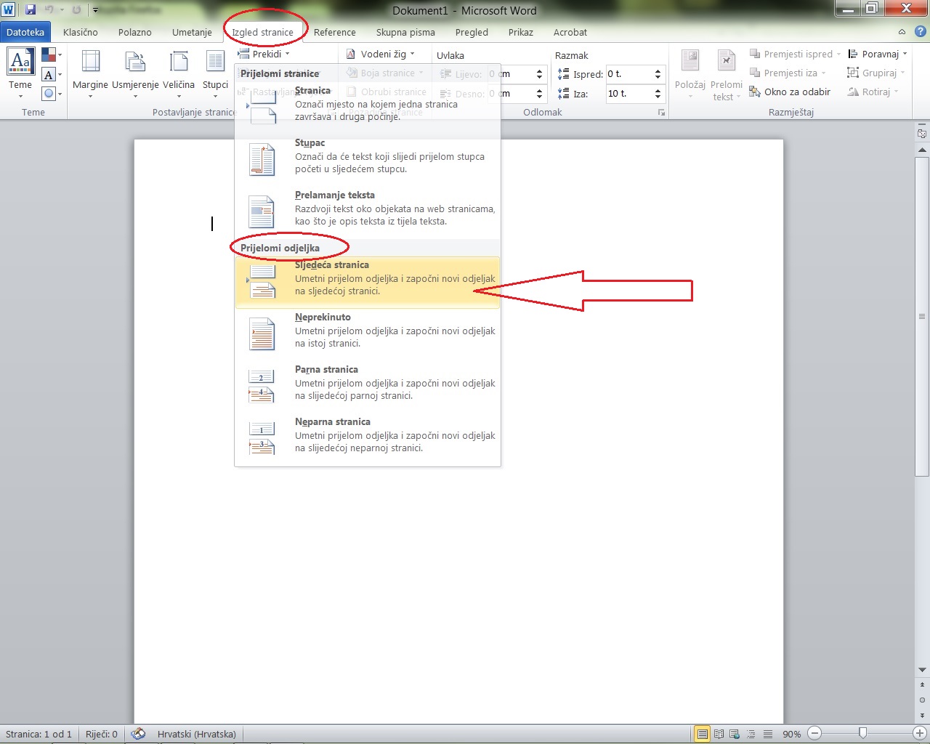Decrease the Iza spacing with down arrow

pos(658,97)
